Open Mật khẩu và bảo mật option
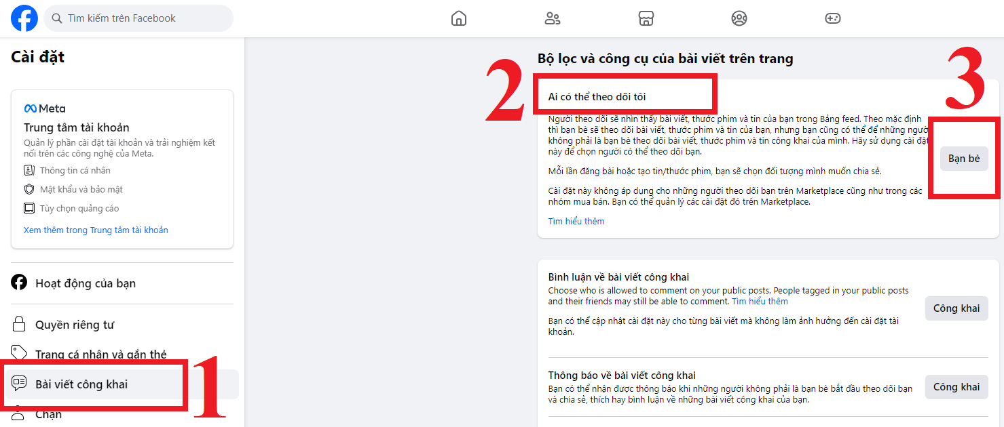 tap(81, 190)
